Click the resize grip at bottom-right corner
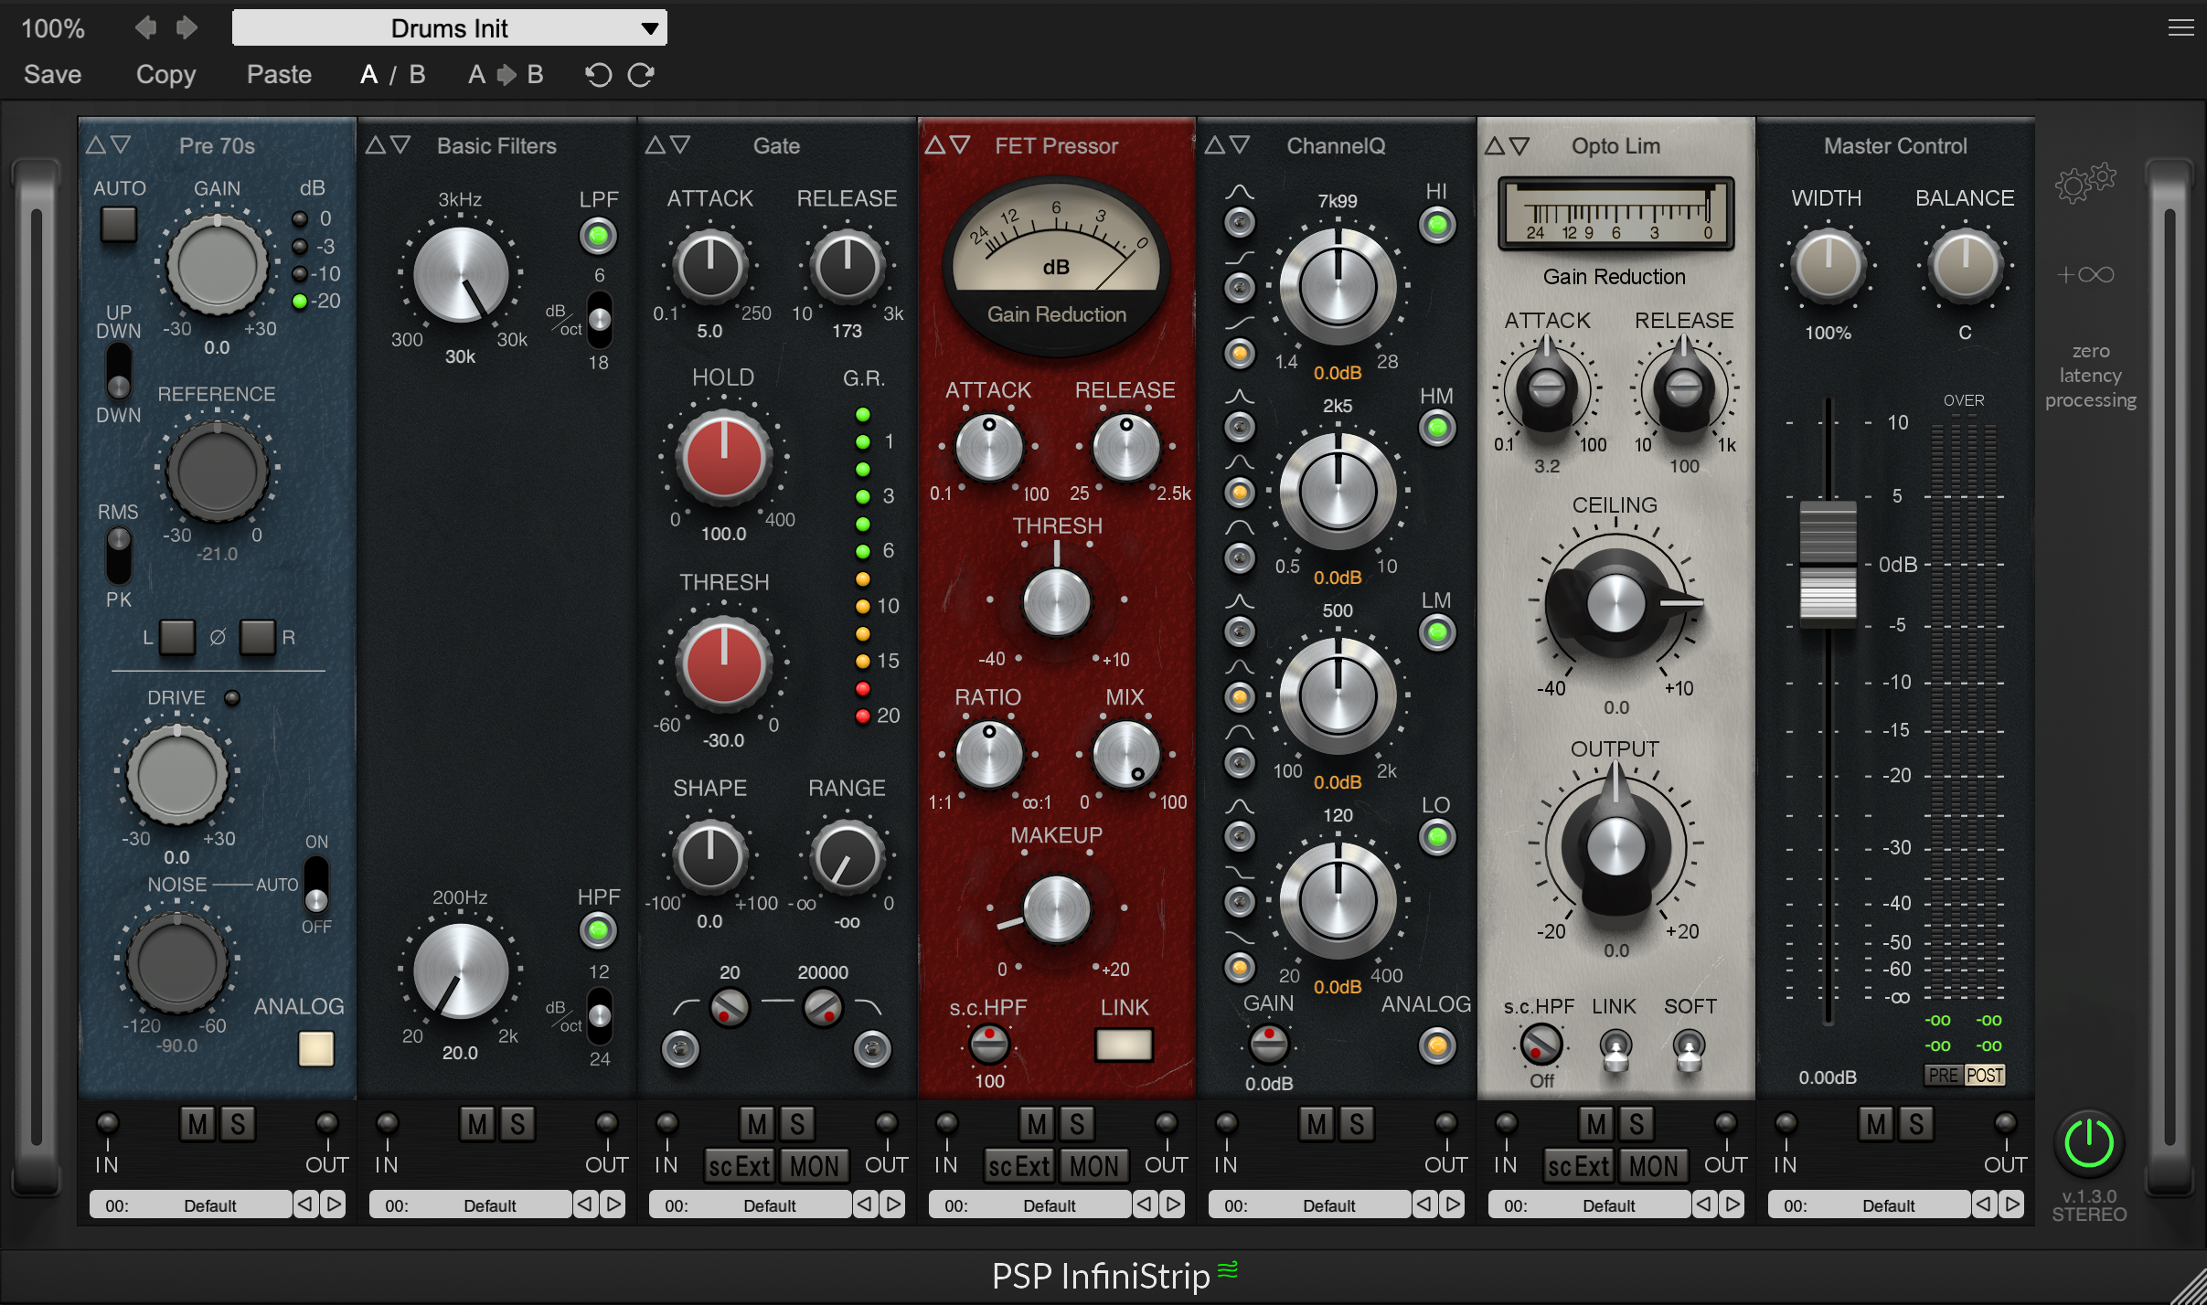 (2189, 1287)
